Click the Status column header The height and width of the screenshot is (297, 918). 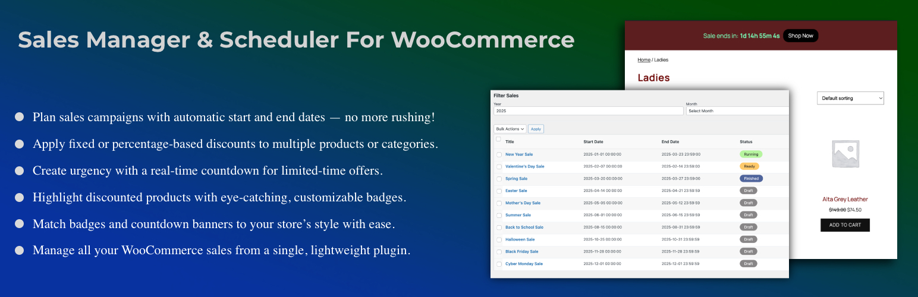pos(746,142)
